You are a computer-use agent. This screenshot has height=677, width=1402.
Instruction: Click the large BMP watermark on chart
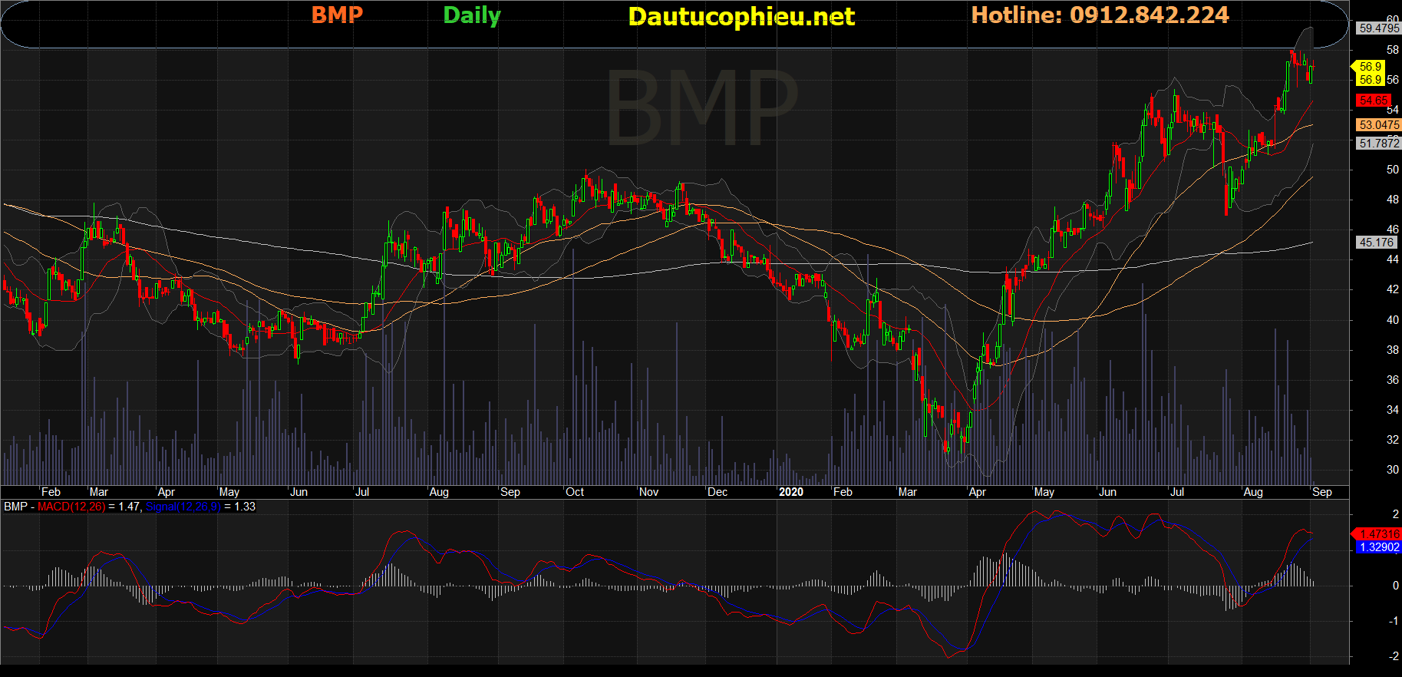coord(701,107)
